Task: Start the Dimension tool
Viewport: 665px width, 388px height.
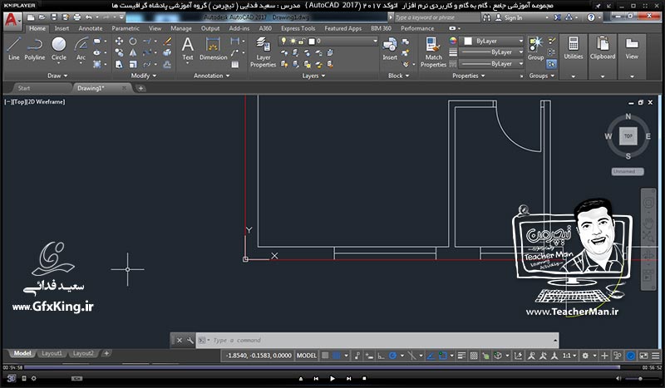Action: [214, 49]
